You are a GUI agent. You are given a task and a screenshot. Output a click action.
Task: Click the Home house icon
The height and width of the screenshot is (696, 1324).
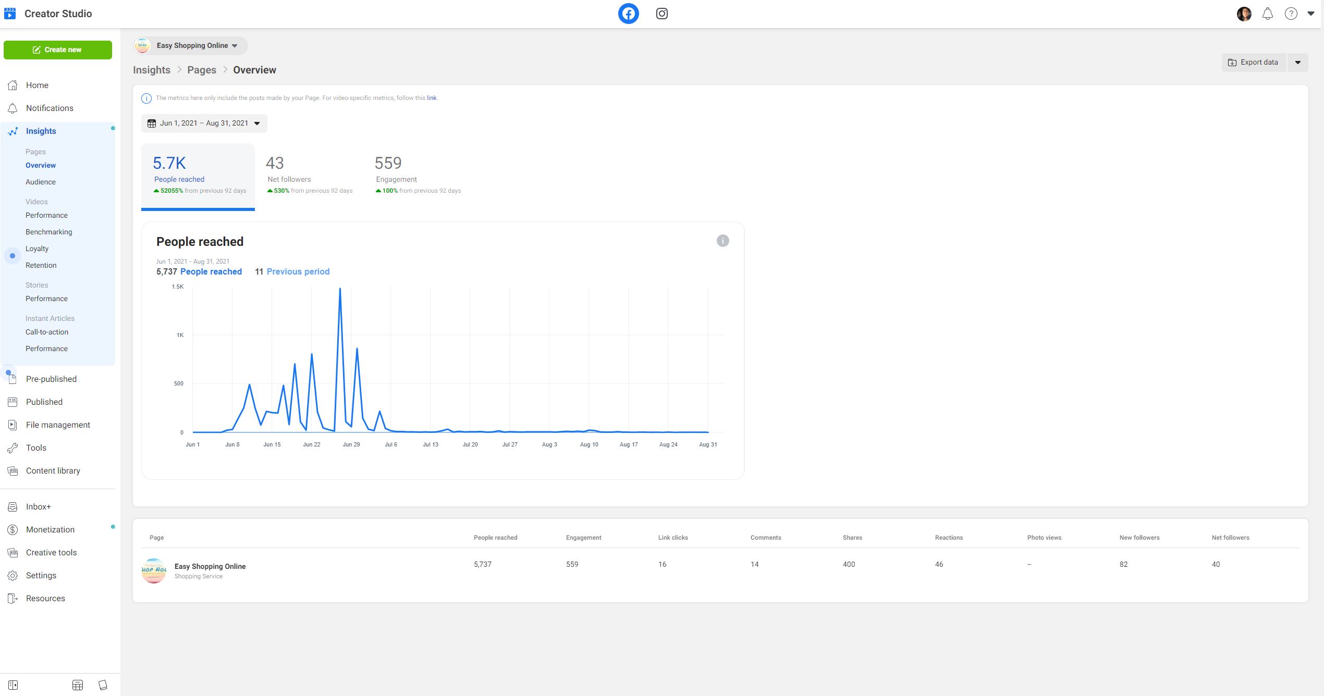[x=13, y=85]
